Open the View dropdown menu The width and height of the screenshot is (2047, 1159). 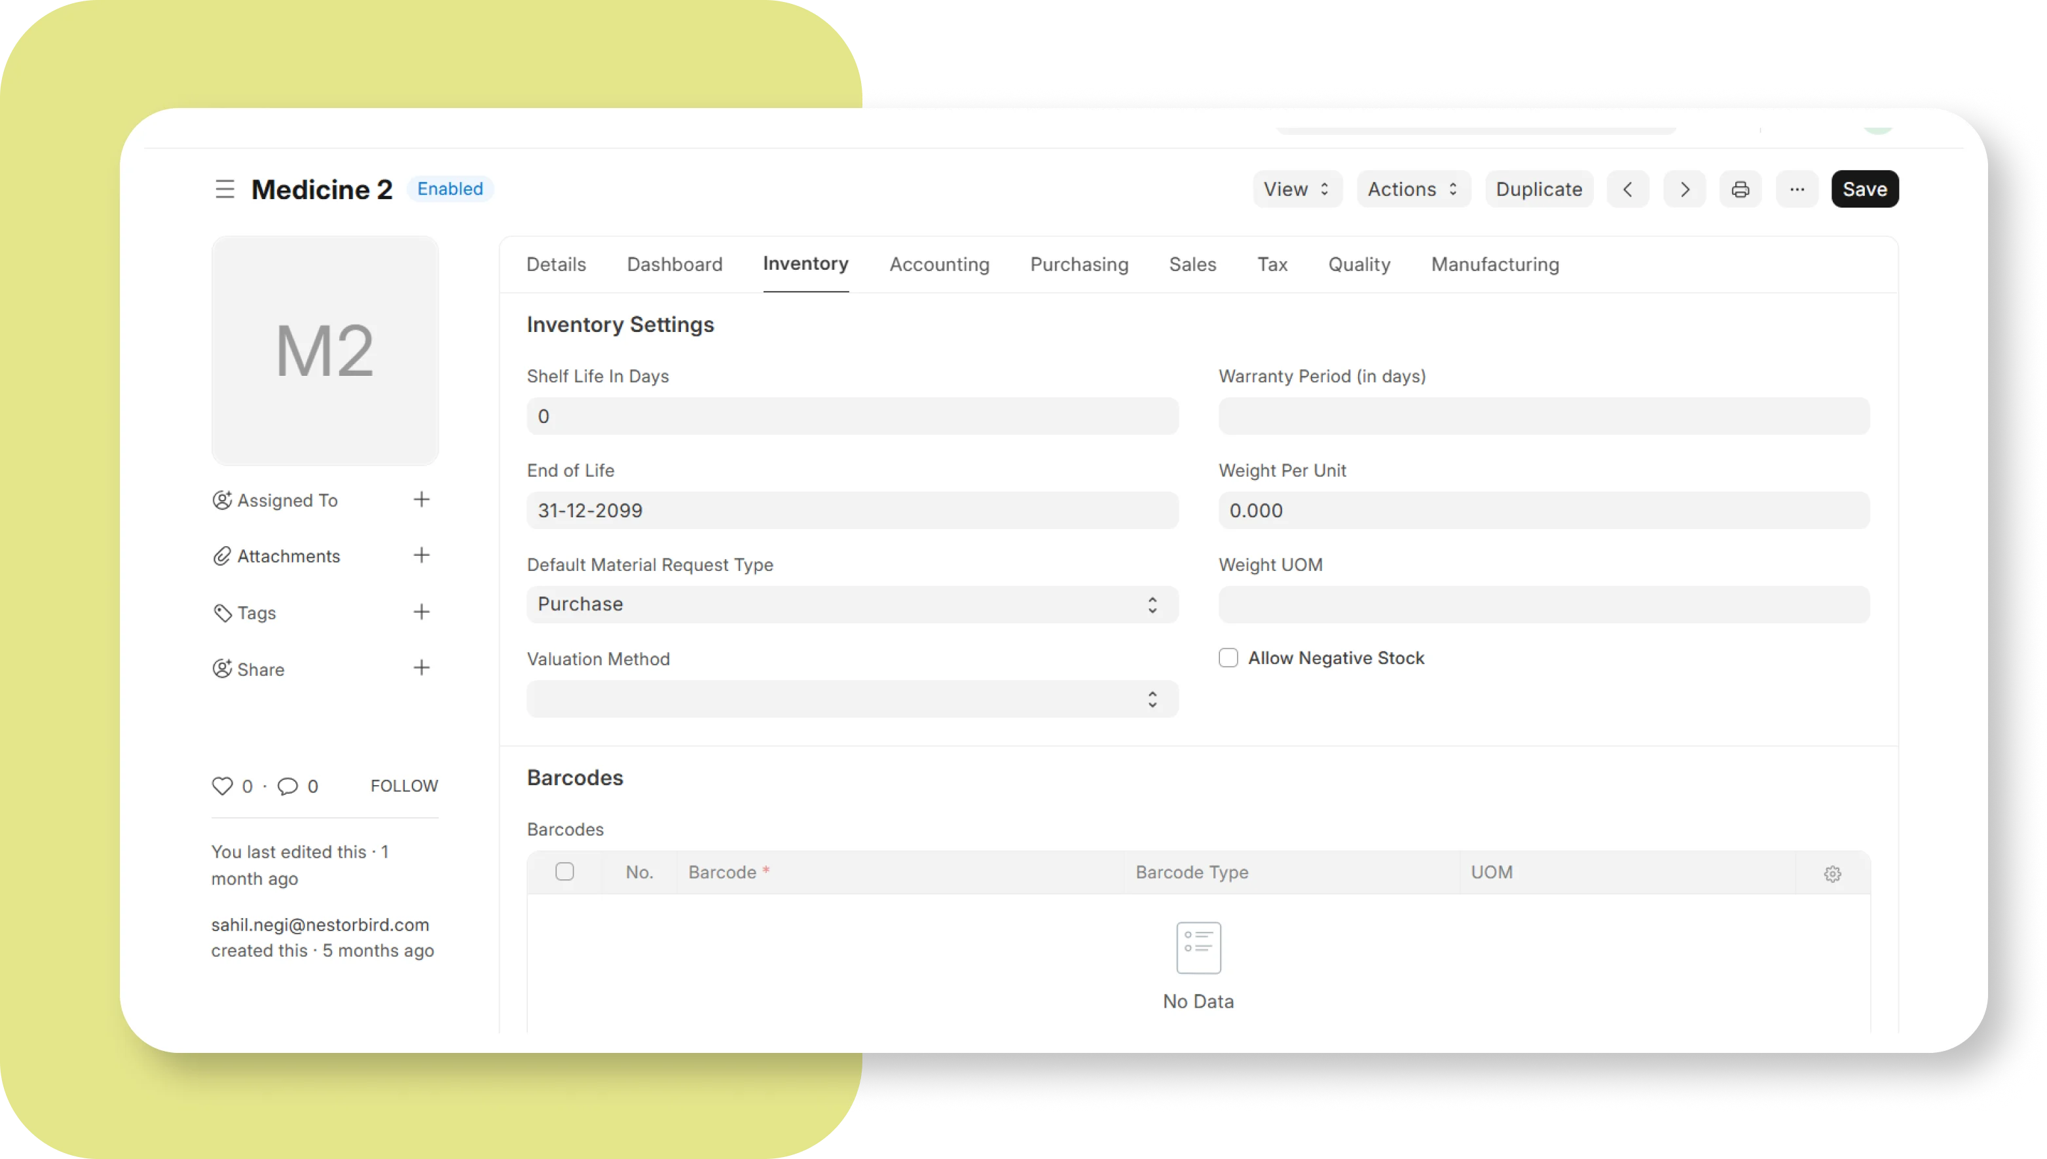(x=1297, y=189)
